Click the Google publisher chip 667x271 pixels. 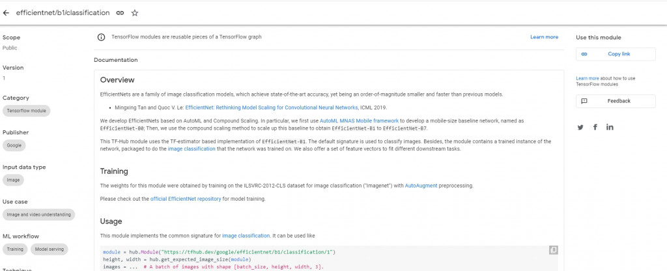(x=14, y=145)
